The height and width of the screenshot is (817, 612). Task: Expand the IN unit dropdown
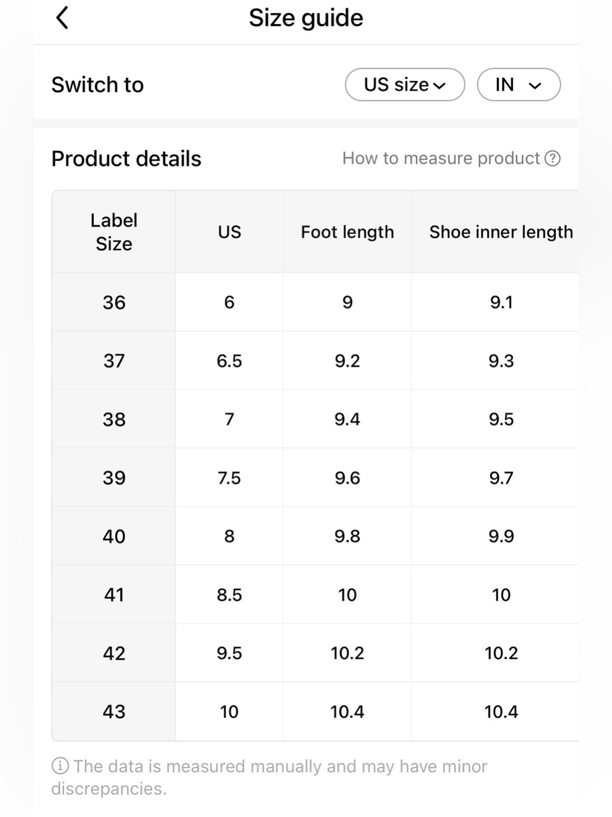pyautogui.click(x=518, y=85)
